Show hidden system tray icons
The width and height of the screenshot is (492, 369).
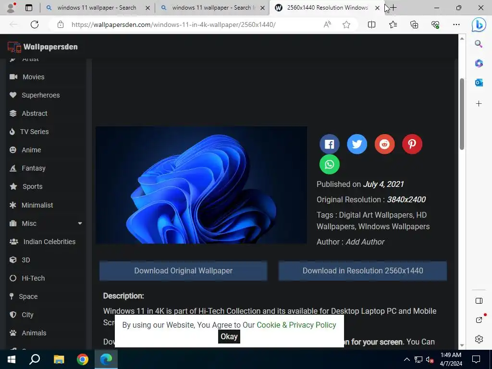coord(406,359)
